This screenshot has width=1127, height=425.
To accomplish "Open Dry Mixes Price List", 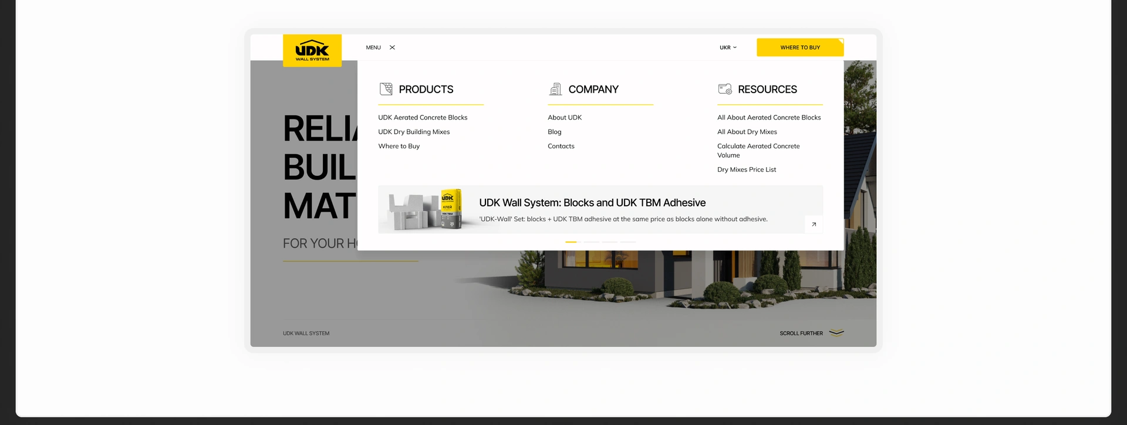I will pos(747,169).
